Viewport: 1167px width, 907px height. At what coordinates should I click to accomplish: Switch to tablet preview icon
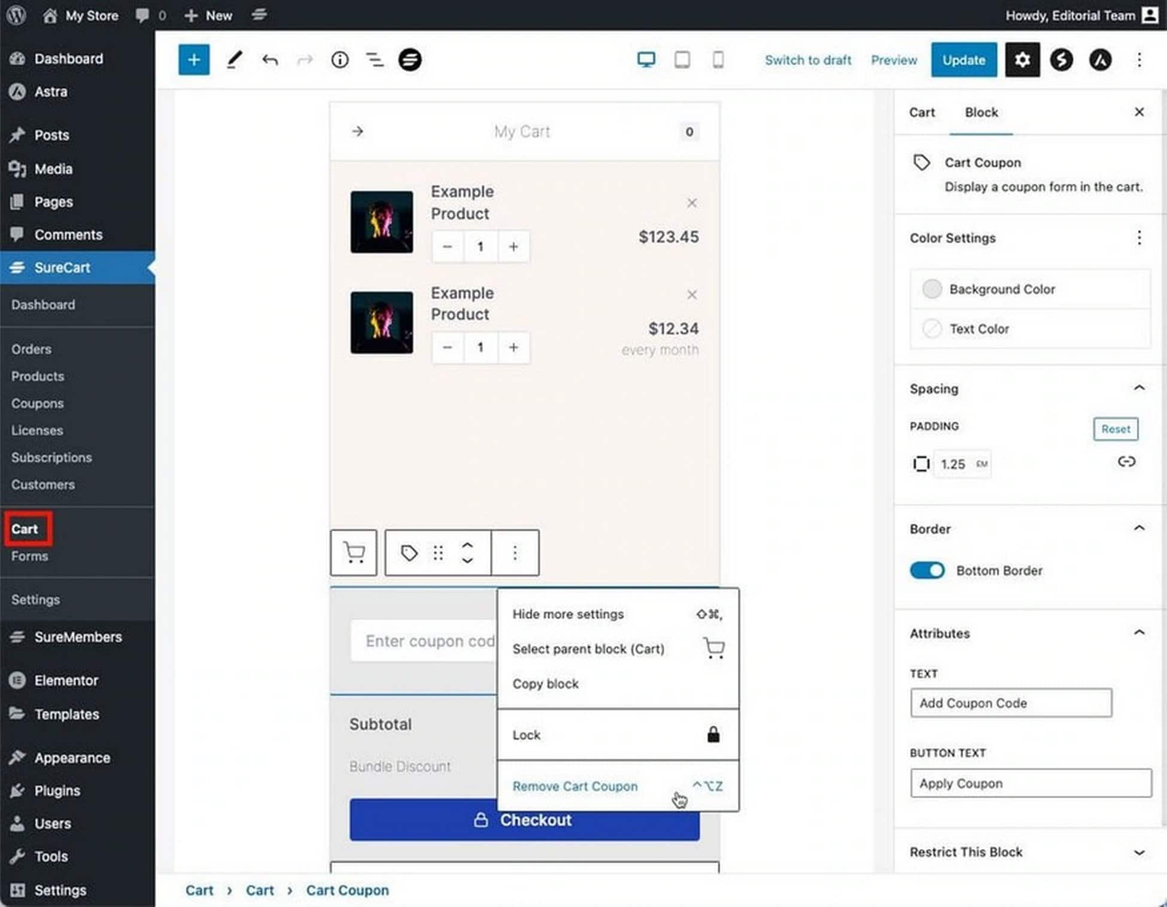point(682,60)
